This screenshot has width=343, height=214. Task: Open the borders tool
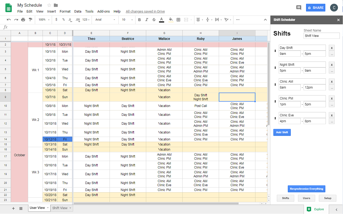(178, 20)
